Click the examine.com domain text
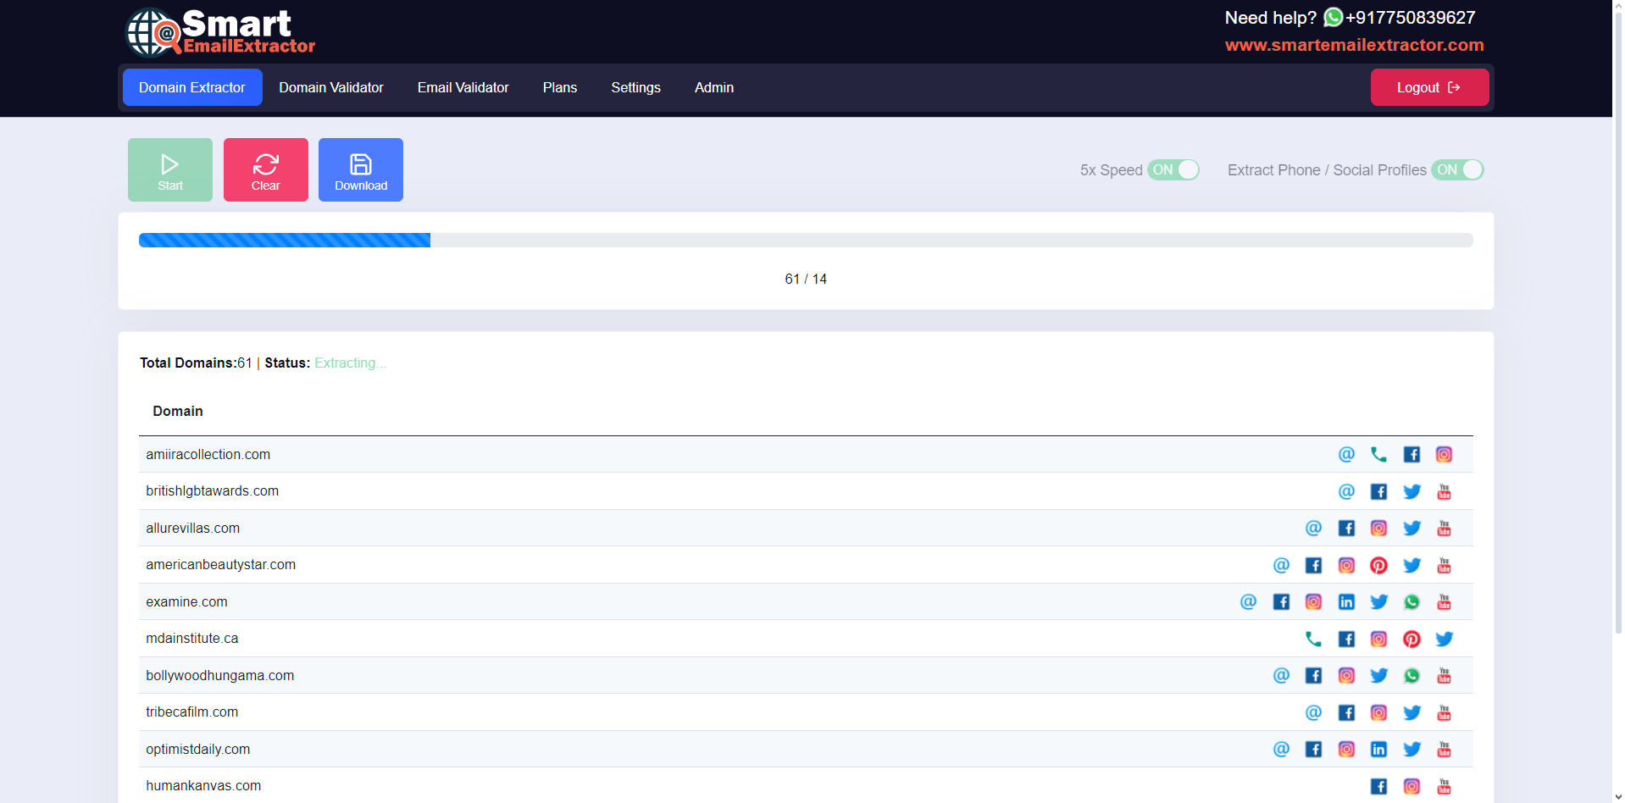1625x803 pixels. (186, 602)
